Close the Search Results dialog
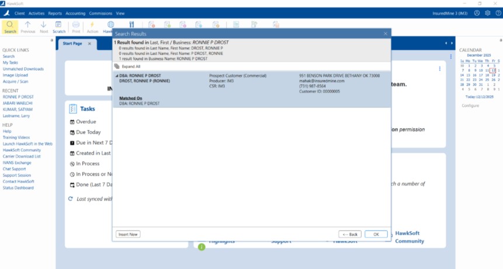The width and height of the screenshot is (503, 269). (x=385, y=34)
